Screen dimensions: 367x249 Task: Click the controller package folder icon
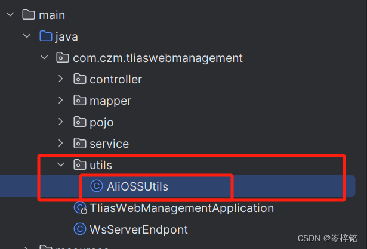coord(80,79)
